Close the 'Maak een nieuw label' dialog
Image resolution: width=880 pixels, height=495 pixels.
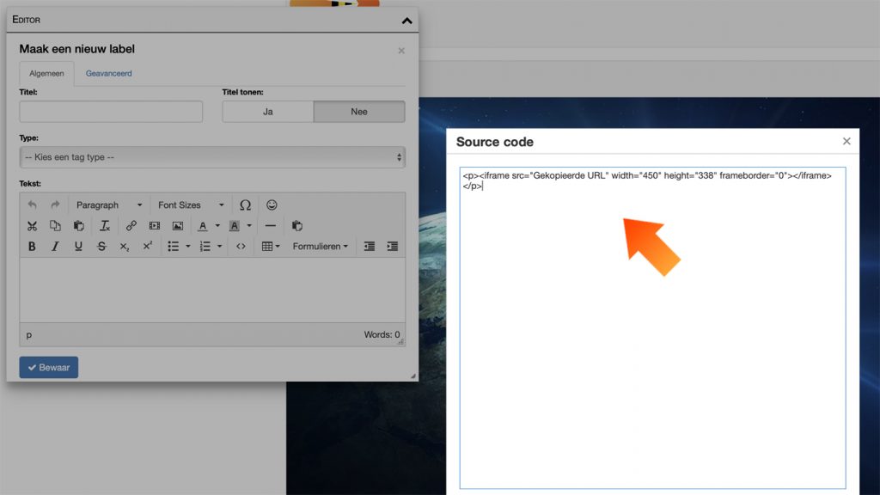click(401, 51)
